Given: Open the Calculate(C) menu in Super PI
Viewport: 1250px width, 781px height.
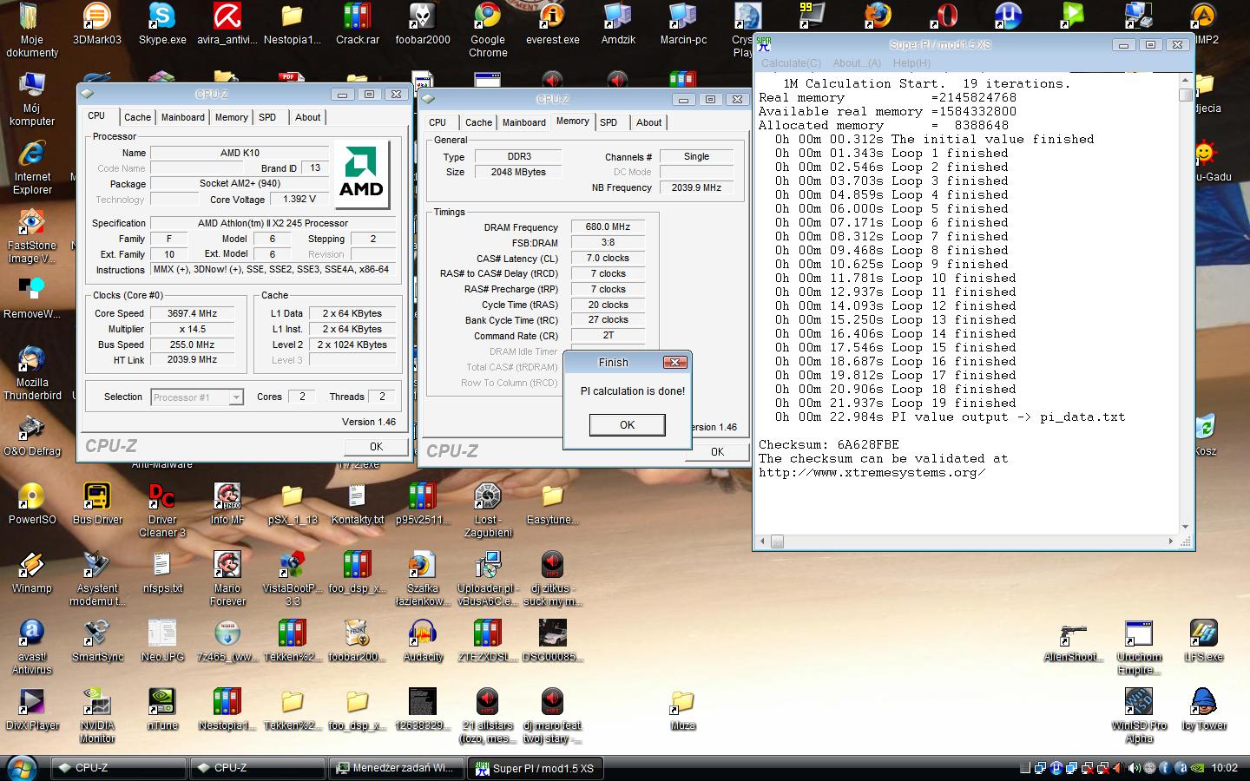Looking at the screenshot, I should pyautogui.click(x=790, y=63).
